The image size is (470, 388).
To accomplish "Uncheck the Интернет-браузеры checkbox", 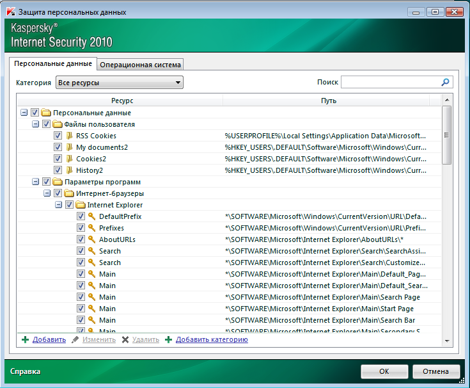I will coord(58,193).
